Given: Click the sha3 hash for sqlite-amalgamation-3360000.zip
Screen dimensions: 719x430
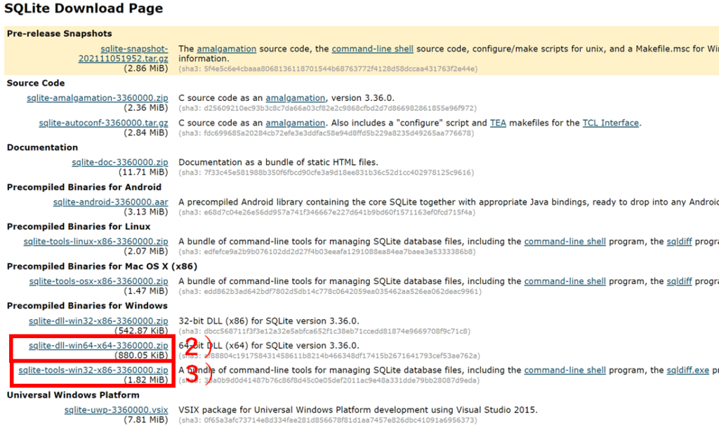Looking at the screenshot, I should (327, 108).
